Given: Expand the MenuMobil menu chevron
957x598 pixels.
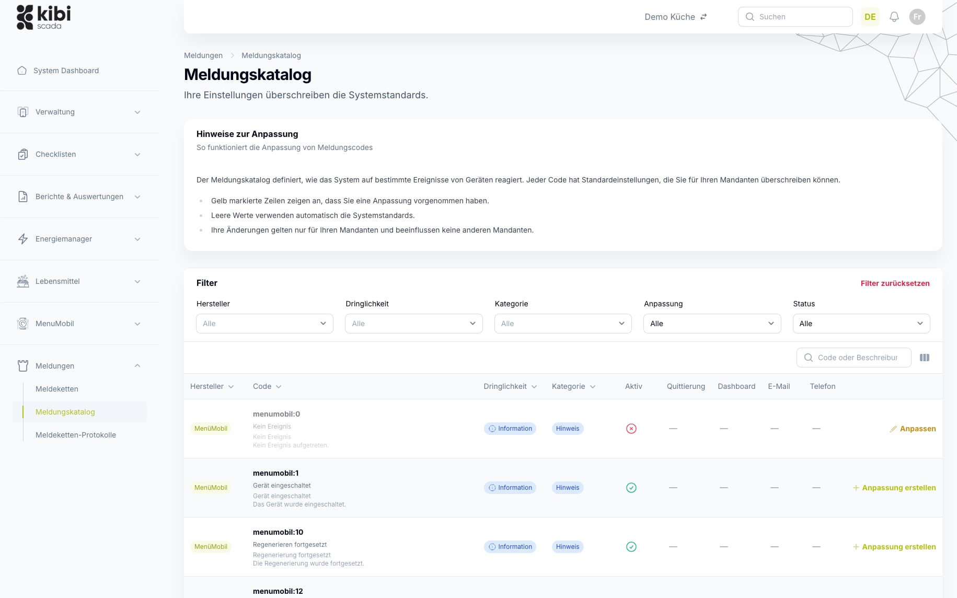Looking at the screenshot, I should click(137, 324).
